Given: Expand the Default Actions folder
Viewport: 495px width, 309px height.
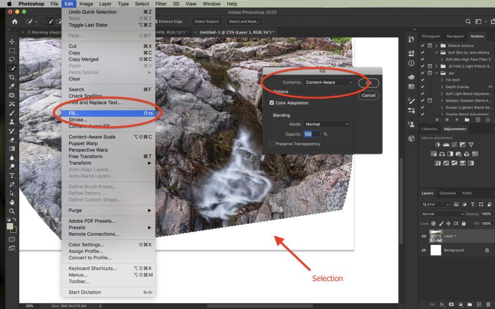Looking at the screenshot, I should click(437, 46).
